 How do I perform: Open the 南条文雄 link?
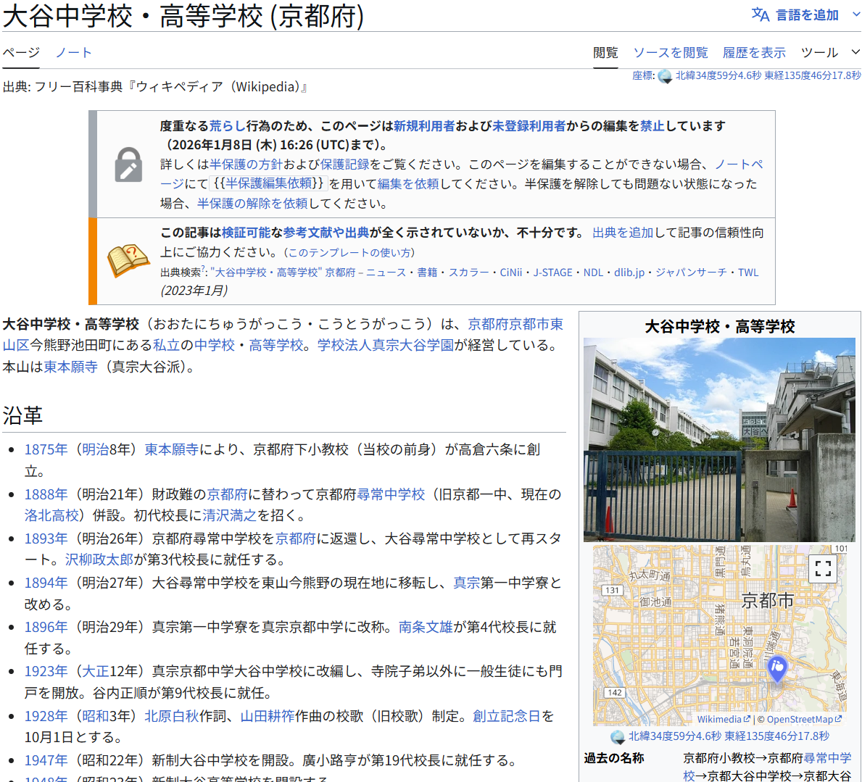pos(426,627)
